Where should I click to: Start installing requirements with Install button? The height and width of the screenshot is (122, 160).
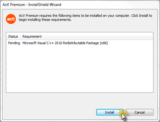point(110,112)
